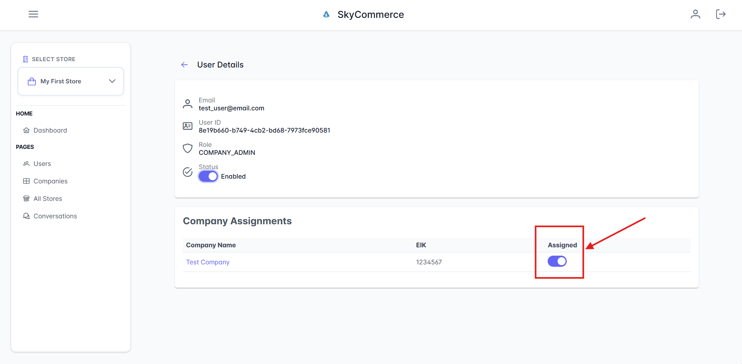Click the shopping bag icon in store selector
This screenshot has width=742, height=364.
coord(32,81)
